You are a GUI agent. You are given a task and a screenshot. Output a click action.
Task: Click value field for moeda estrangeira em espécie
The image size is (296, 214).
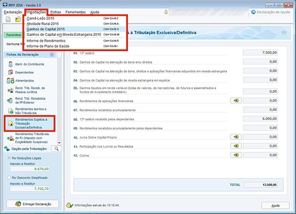260,80
